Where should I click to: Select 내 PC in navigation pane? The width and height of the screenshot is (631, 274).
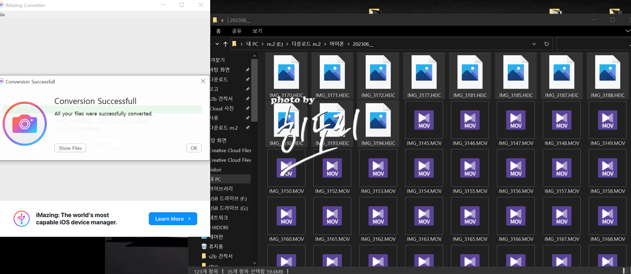click(230, 179)
